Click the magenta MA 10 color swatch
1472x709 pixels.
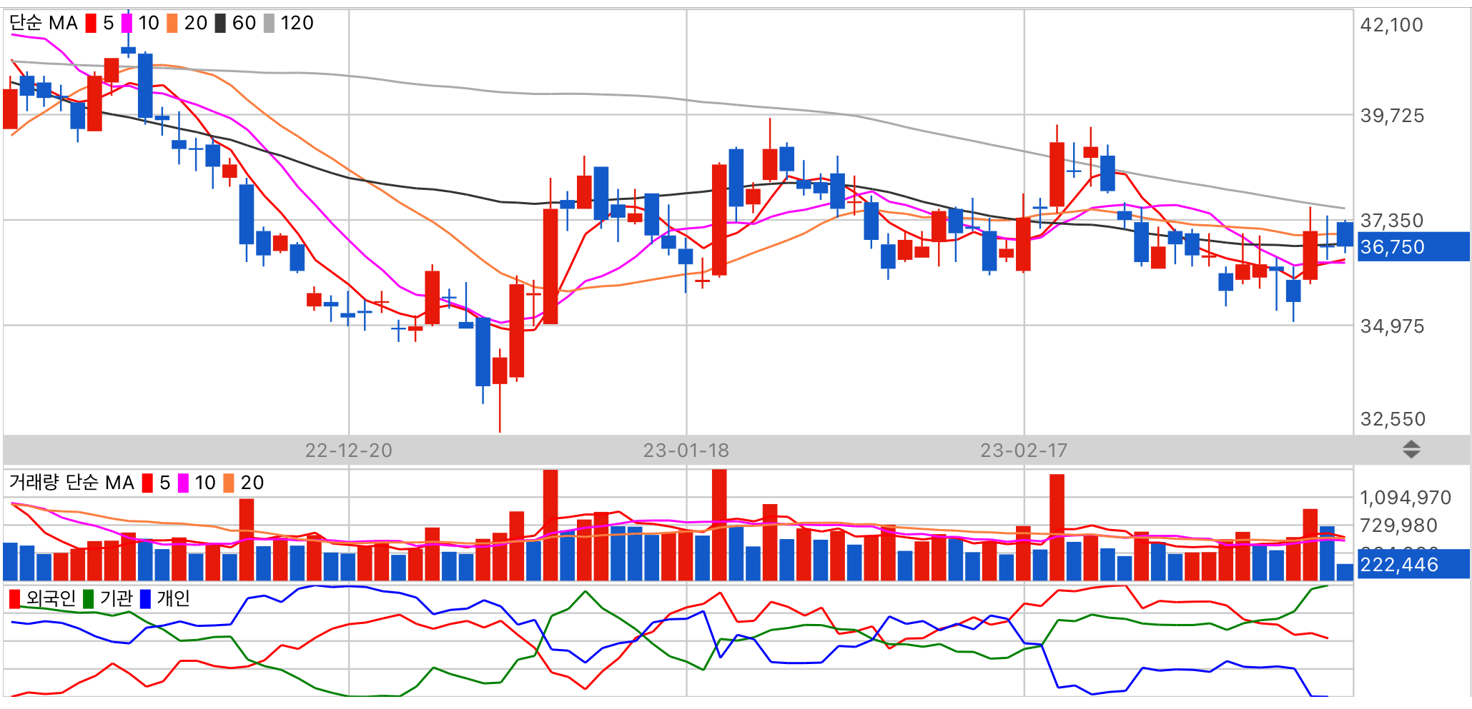[x=127, y=24]
